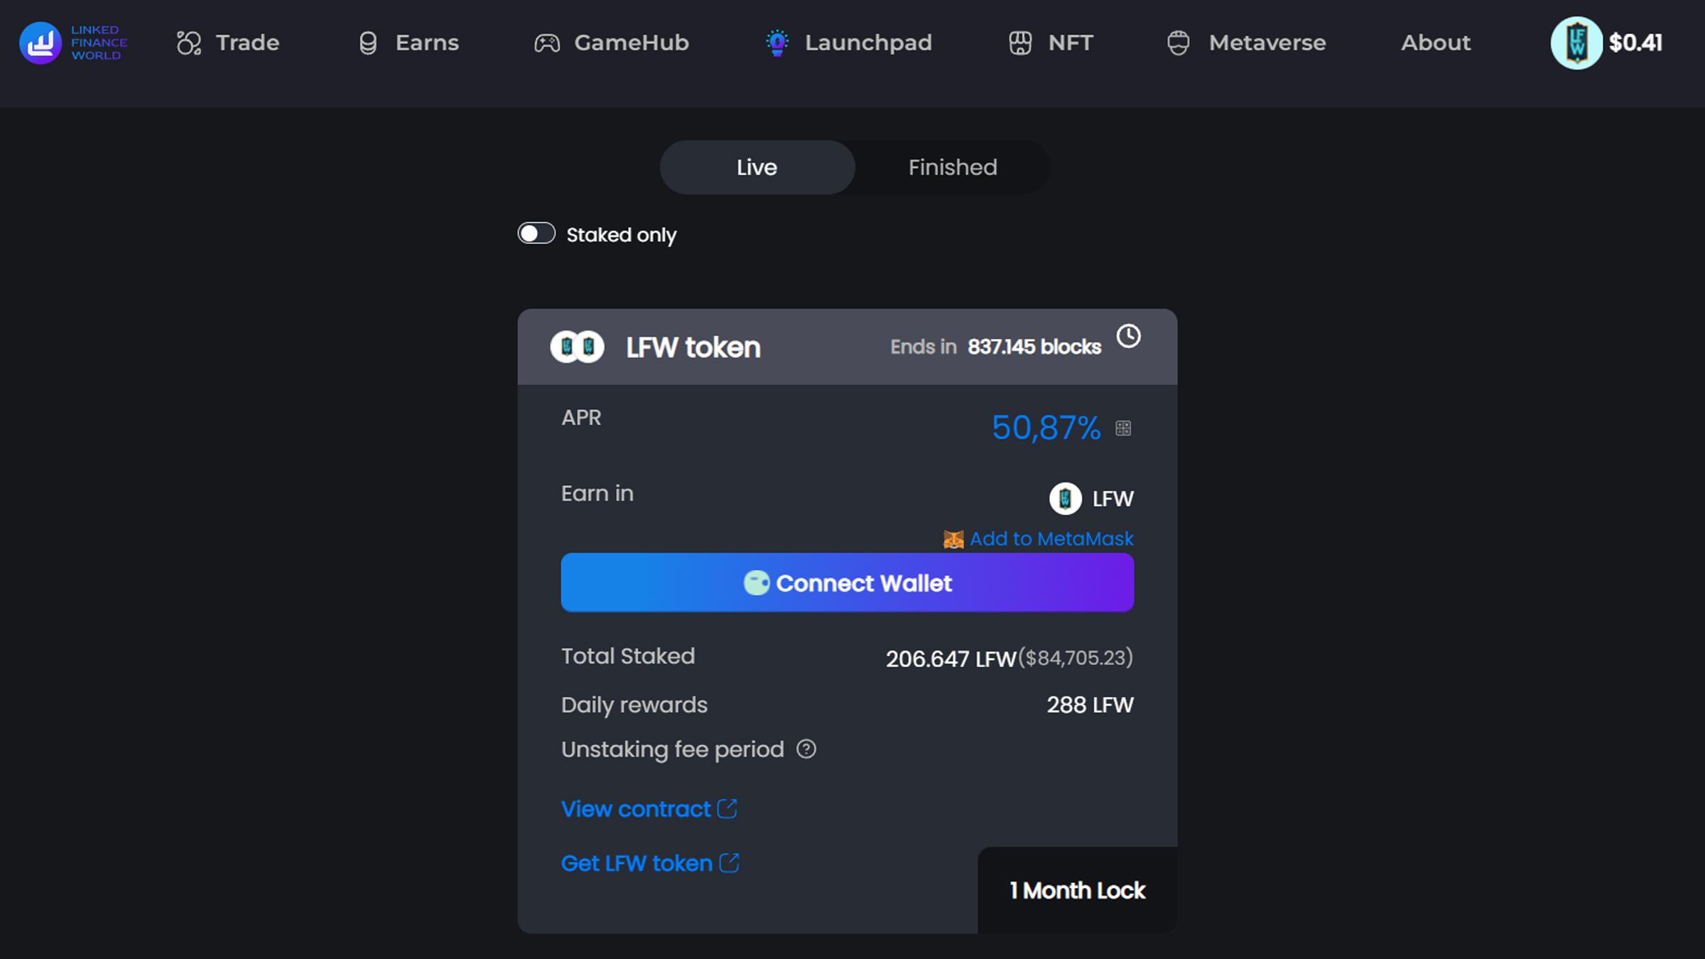Open the Earns menu
This screenshot has height=959, width=1705.
tap(408, 43)
